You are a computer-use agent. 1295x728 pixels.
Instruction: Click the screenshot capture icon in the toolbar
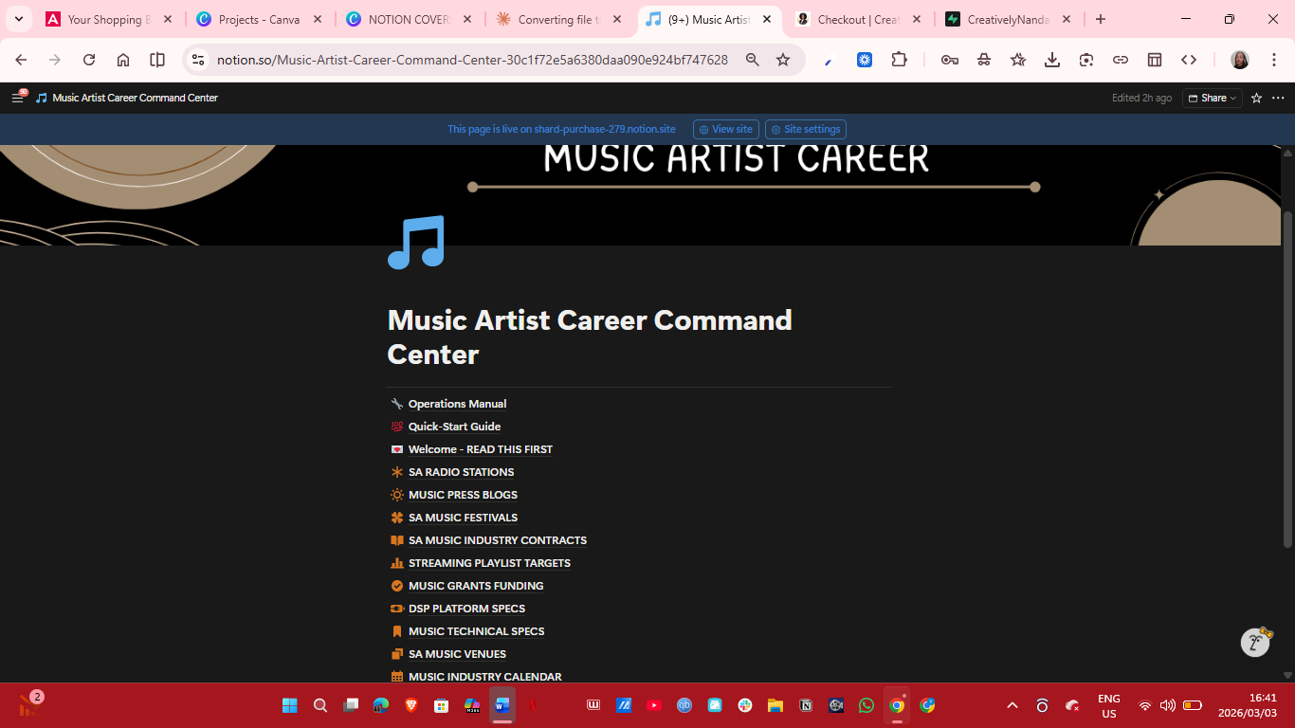pos(1086,59)
